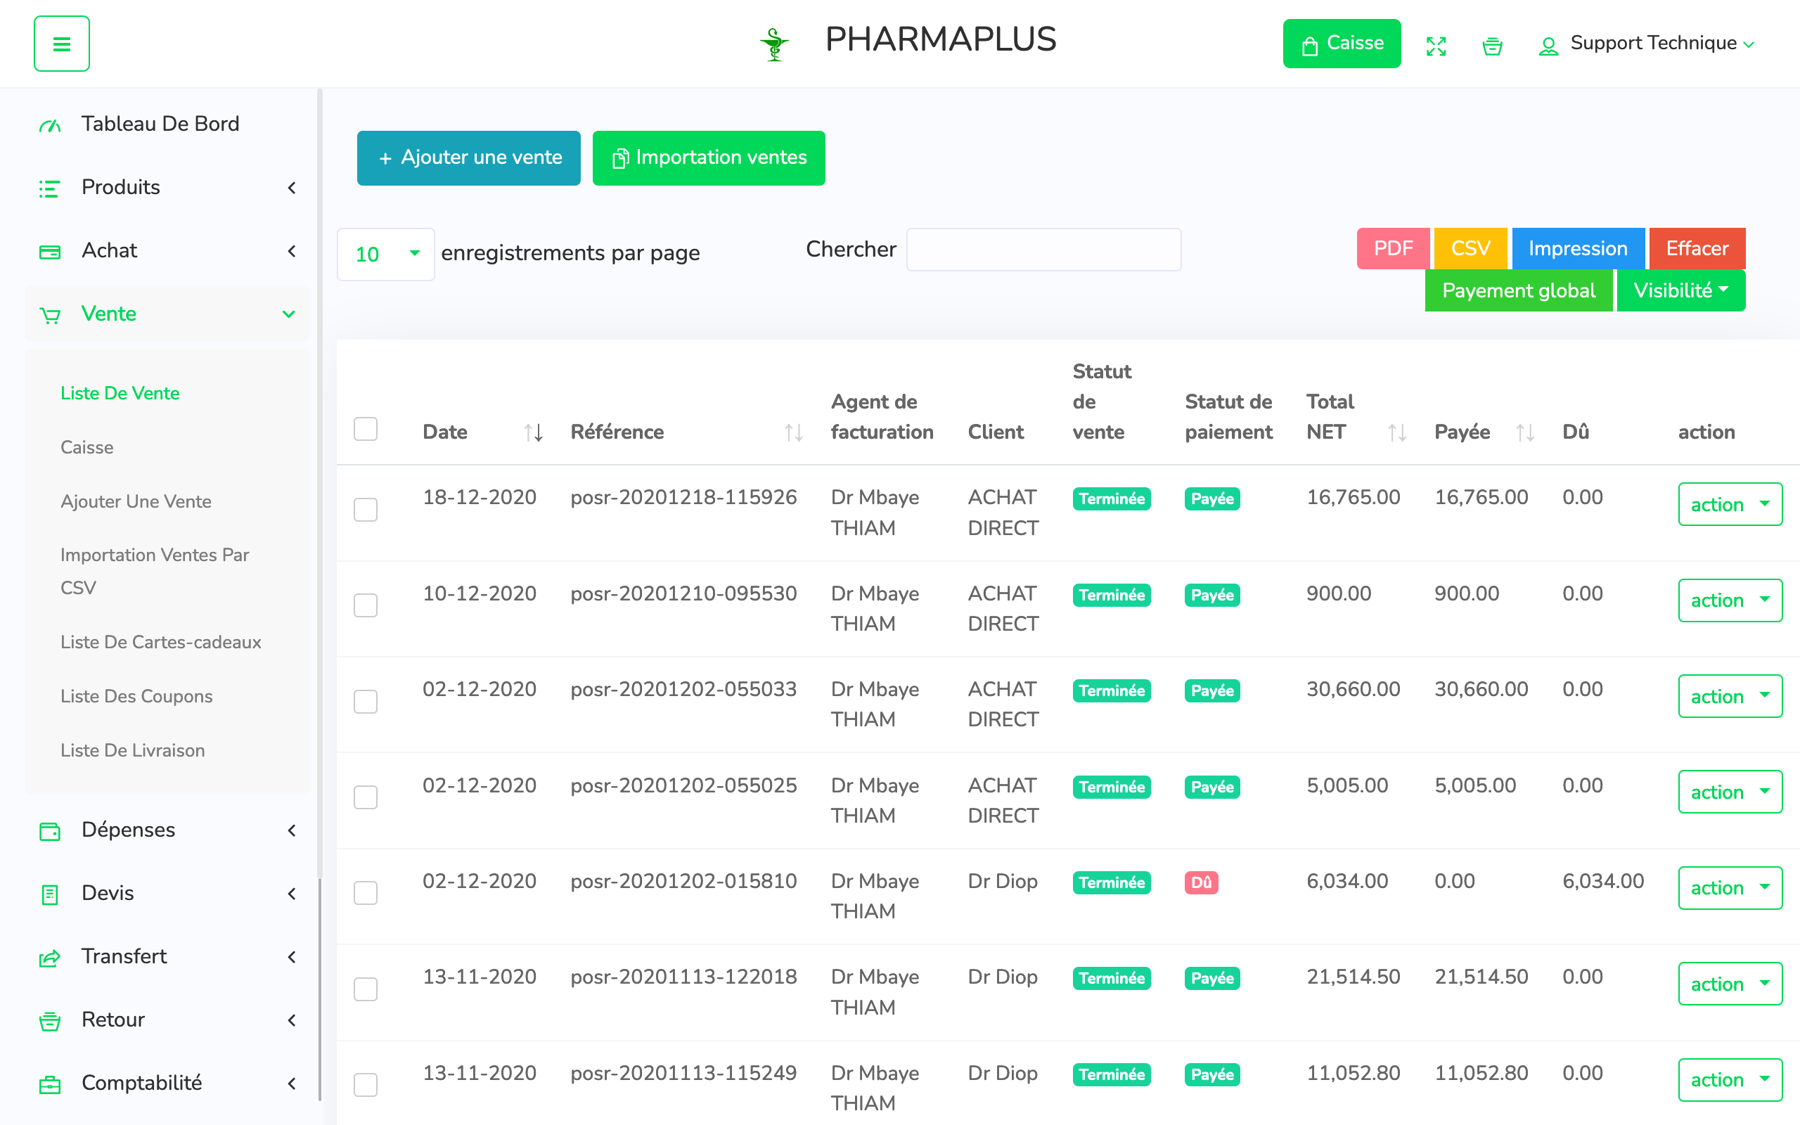Image resolution: width=1800 pixels, height=1125 pixels.
Task: Open the records per page dropdown
Action: [386, 254]
